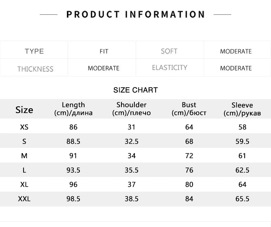
Task: Select the Length (cm) column header
Action: tap(73, 109)
